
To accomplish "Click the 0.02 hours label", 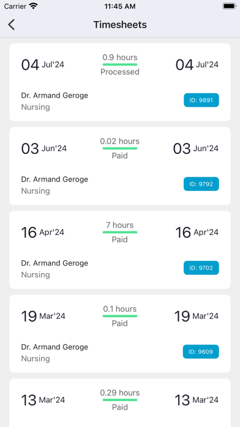I will tap(120, 141).
